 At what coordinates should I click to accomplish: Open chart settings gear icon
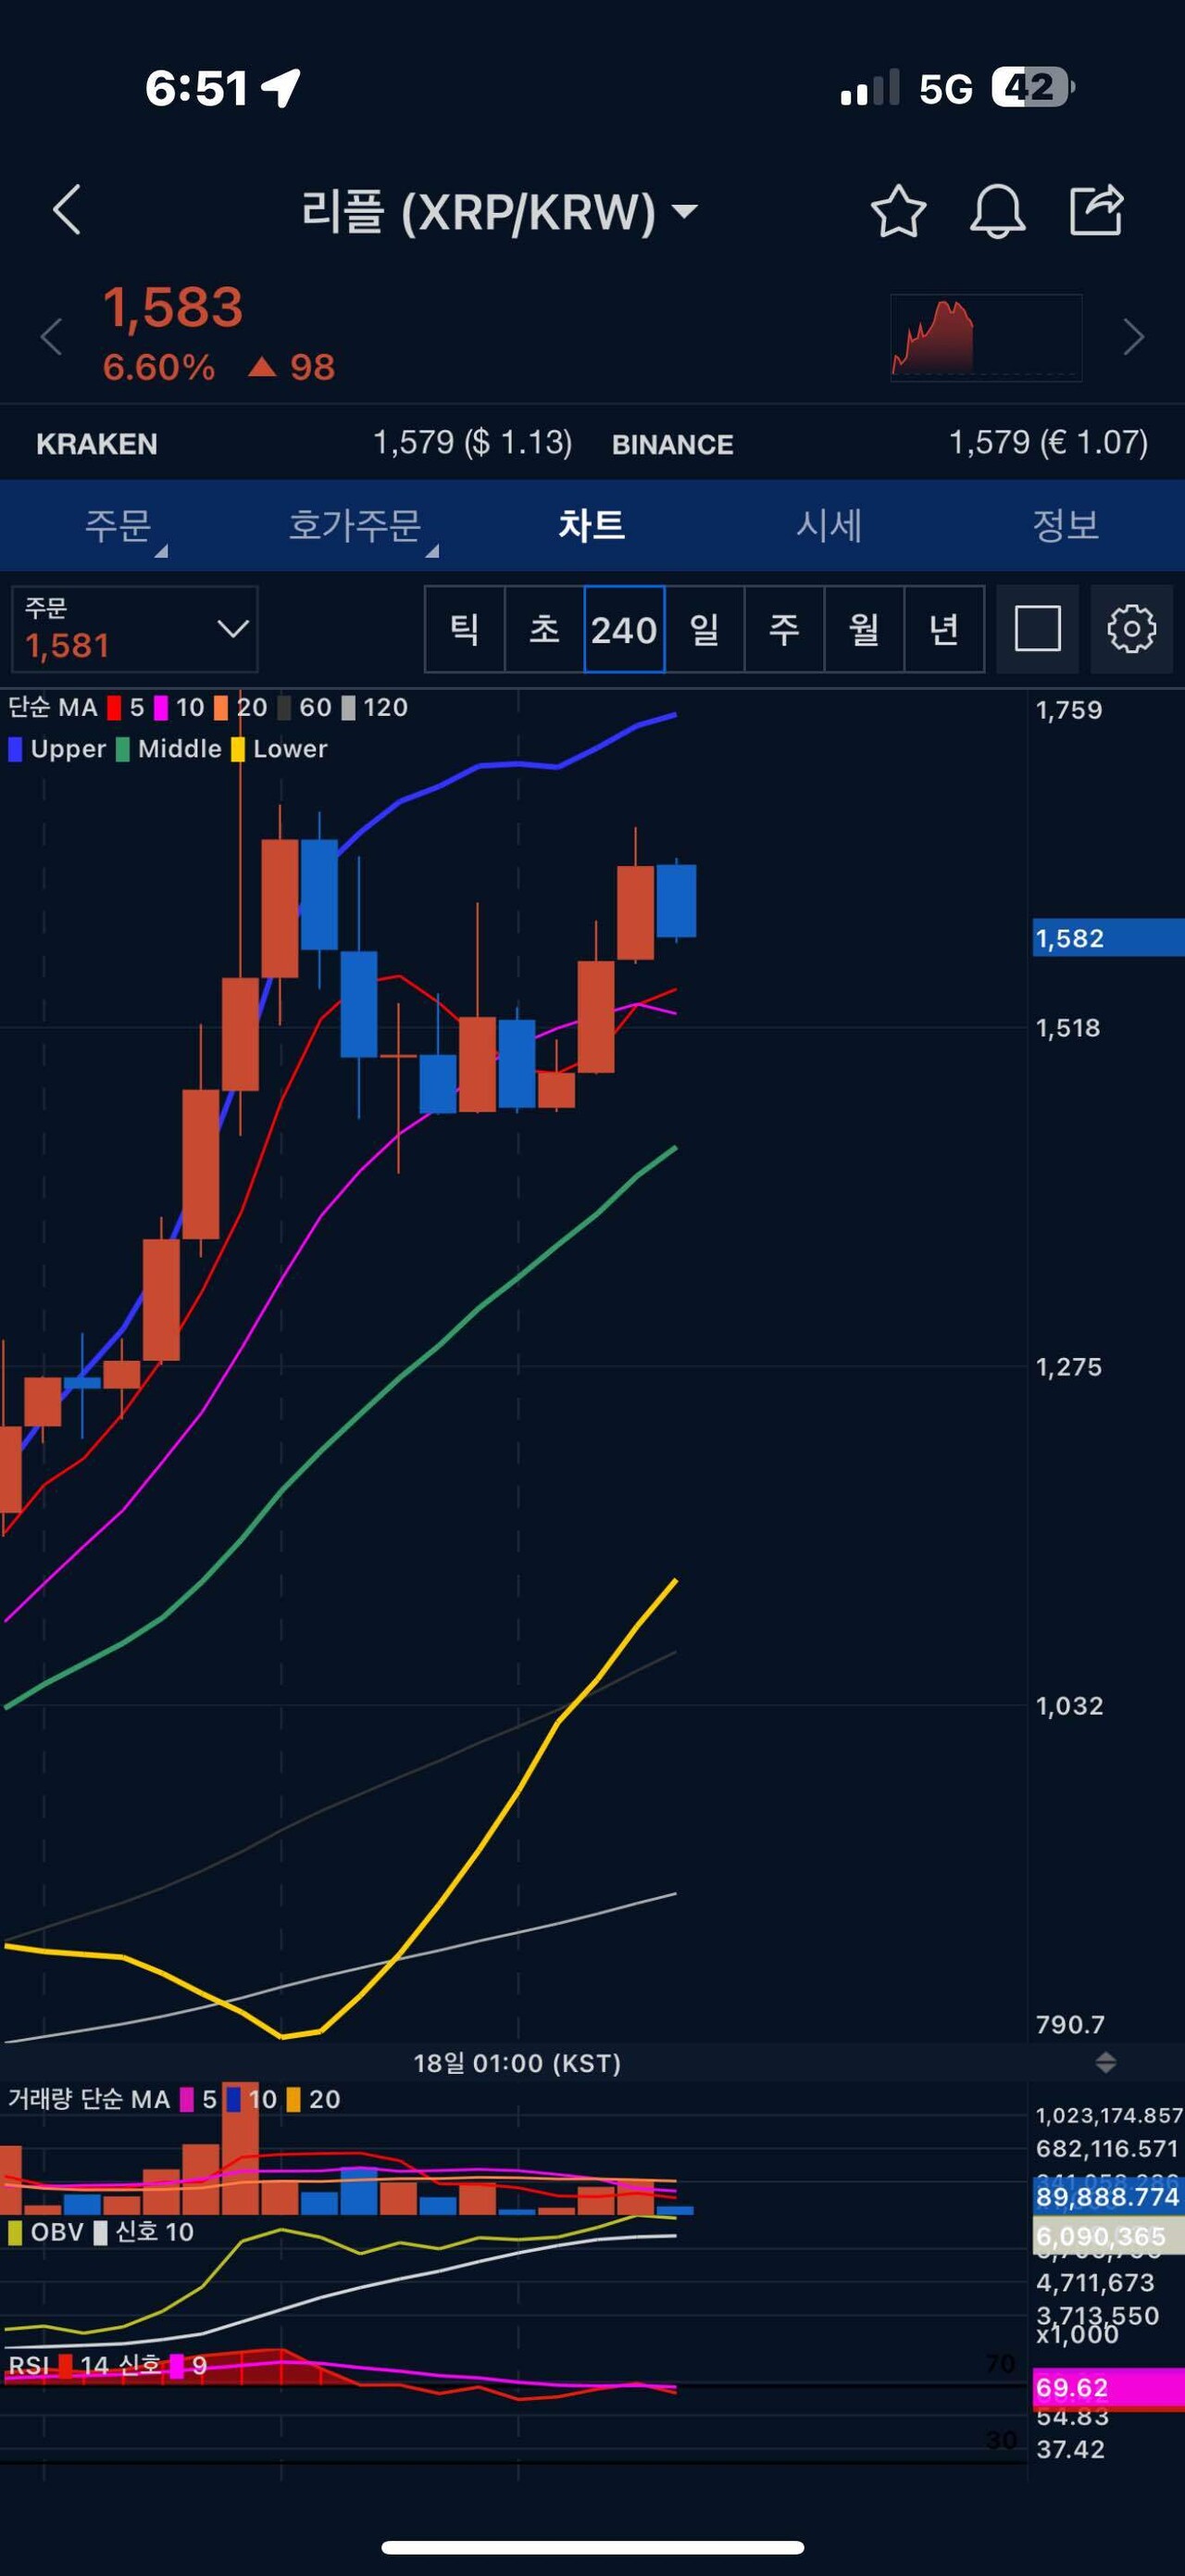[1131, 629]
